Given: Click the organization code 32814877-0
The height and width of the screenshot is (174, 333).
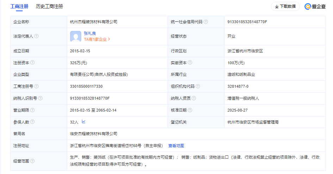Looking at the screenshot, I should [x=238, y=86].
